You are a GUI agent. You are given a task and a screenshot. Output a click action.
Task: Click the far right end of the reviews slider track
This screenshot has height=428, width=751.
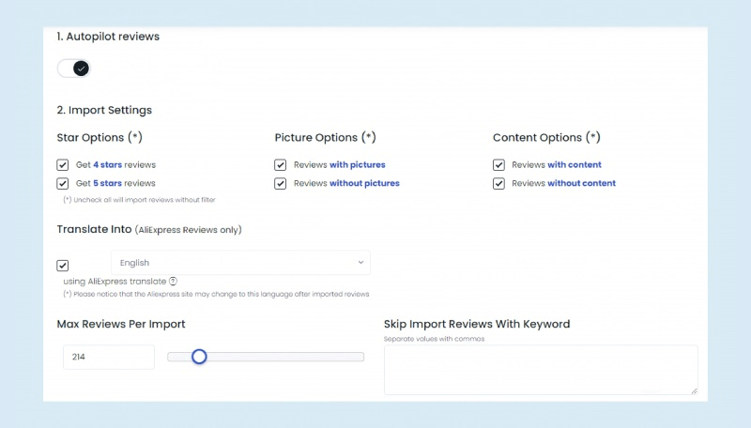[361, 357]
